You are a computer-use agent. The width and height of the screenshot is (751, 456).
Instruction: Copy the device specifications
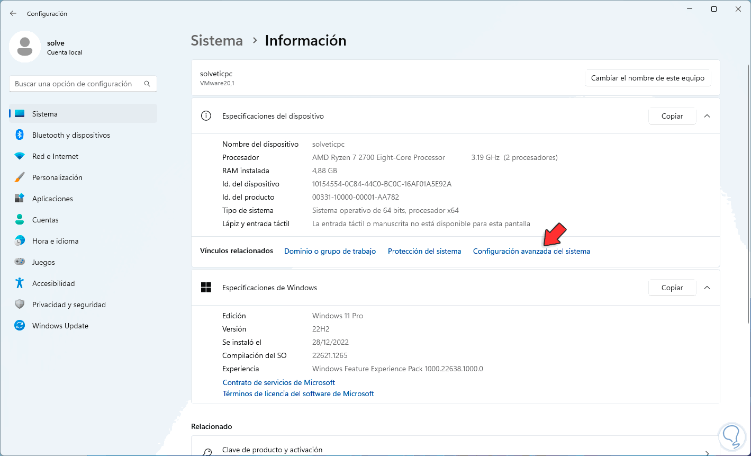[672, 116]
